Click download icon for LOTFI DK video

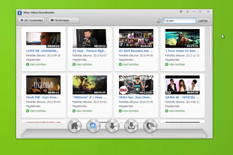tap(28, 64)
